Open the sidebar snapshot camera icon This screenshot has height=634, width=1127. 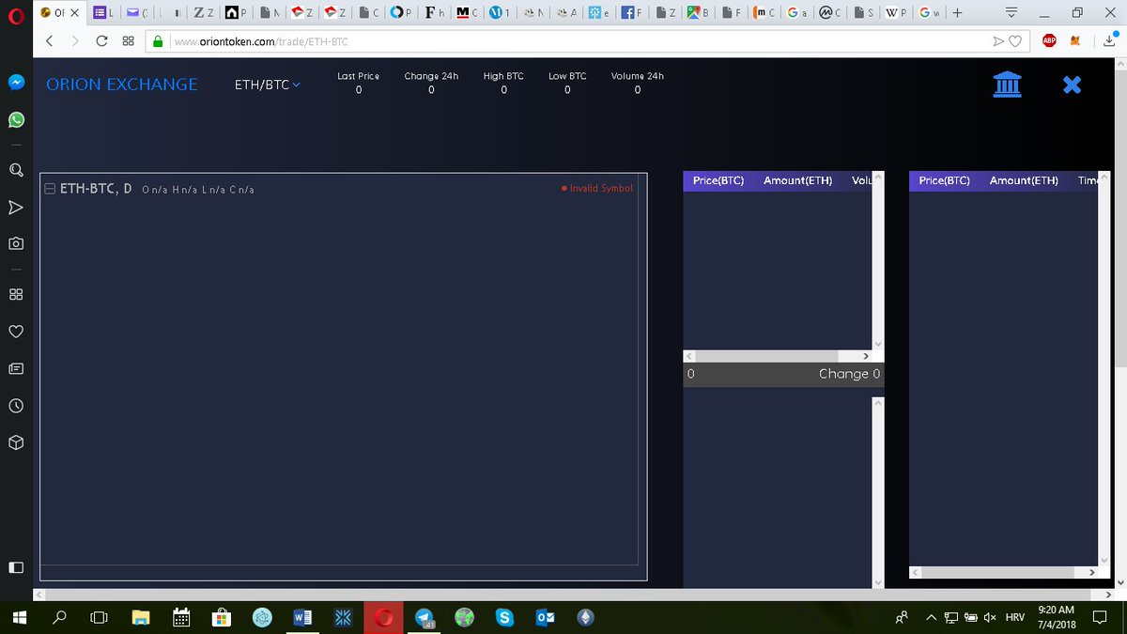[x=16, y=242]
